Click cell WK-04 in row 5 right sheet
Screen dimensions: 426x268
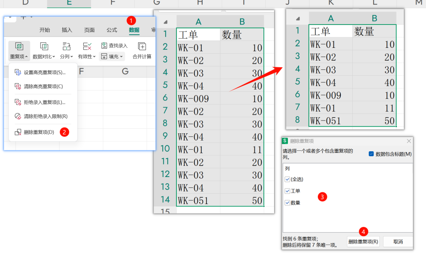coord(331,82)
